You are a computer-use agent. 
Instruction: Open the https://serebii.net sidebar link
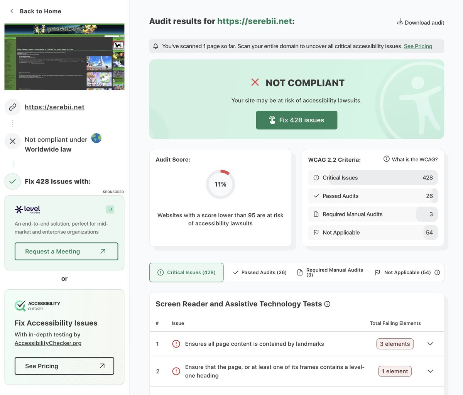pyautogui.click(x=54, y=107)
